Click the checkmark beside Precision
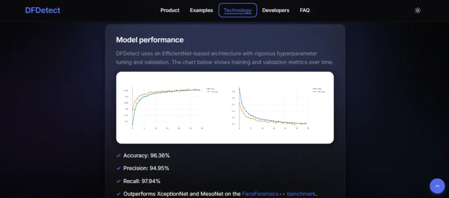The width and height of the screenshot is (449, 198). pyautogui.click(x=118, y=168)
